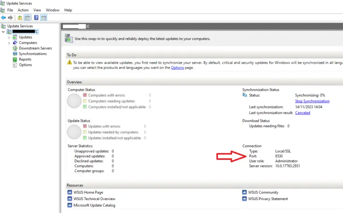Screen dimensions: 343x213
Task: Expand the Updates tree node
Action: (x=9, y=37)
